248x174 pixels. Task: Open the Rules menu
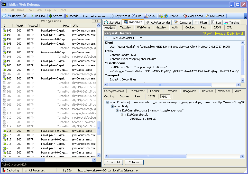pyautogui.click(x=21, y=10)
